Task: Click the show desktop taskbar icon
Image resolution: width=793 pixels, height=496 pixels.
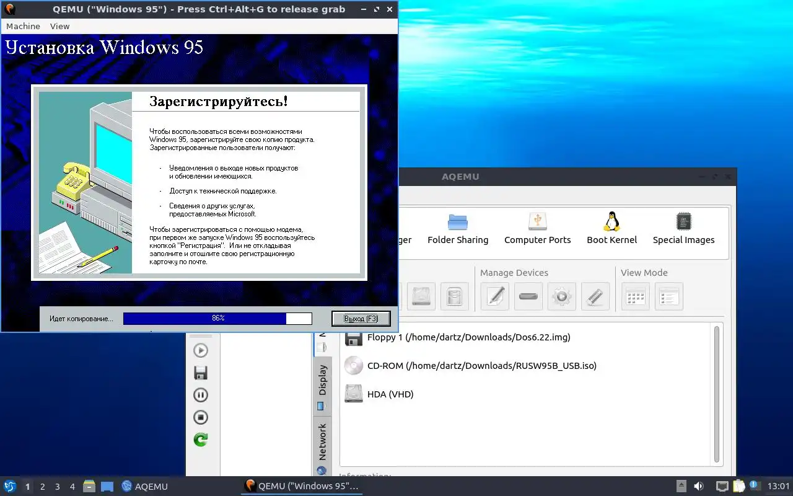Action: [107, 486]
